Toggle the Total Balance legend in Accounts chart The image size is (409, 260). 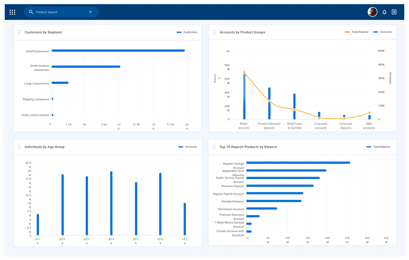[356, 32]
